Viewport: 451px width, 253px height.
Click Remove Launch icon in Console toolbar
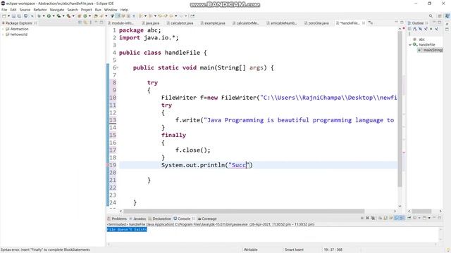[x=368, y=218]
